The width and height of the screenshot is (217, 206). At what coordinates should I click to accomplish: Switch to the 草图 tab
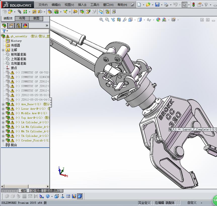36,18
